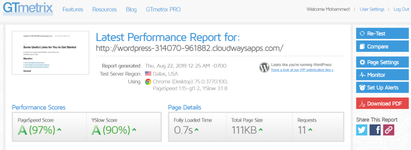Share report via Twitter icon

[x=362, y=130]
